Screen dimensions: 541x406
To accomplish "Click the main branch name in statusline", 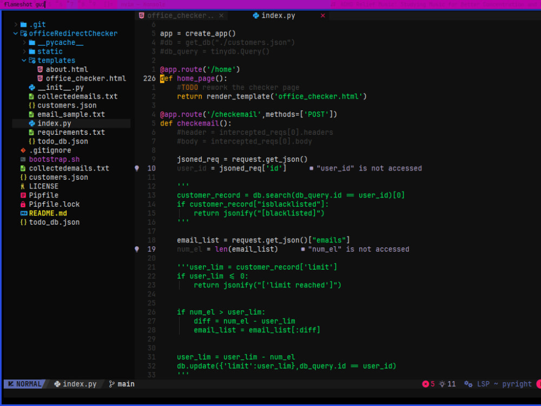I will [126, 384].
